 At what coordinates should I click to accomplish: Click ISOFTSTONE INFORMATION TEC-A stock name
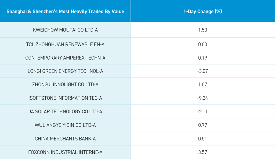point(65,98)
